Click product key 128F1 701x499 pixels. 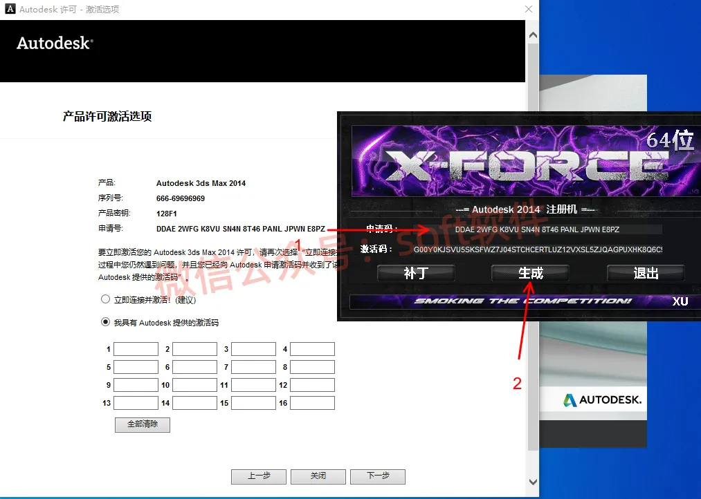[166, 214]
